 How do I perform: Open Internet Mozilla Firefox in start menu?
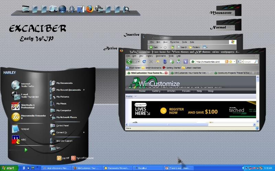click(23, 85)
